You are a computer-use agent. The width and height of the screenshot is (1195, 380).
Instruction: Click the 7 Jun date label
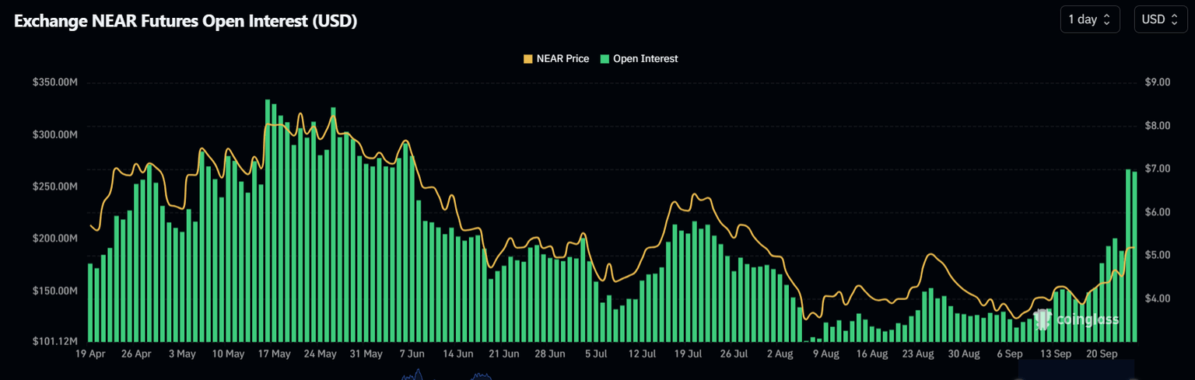[412, 354]
